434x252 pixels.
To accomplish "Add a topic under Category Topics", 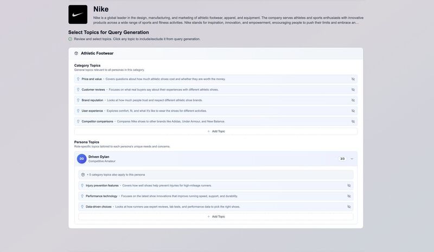I will coord(216,131).
